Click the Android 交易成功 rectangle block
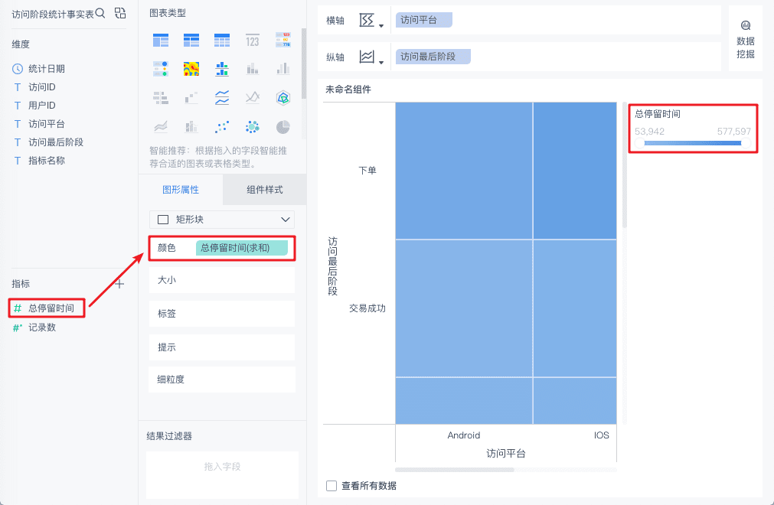 (x=464, y=308)
